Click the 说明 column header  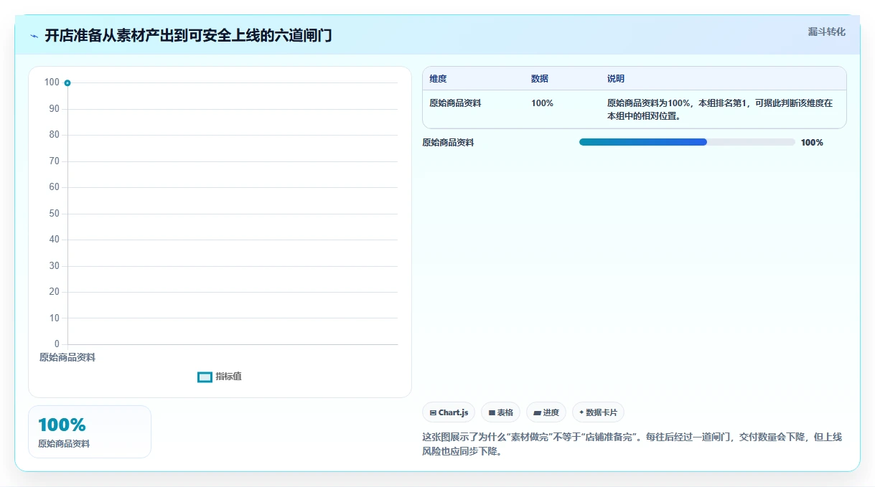(616, 79)
